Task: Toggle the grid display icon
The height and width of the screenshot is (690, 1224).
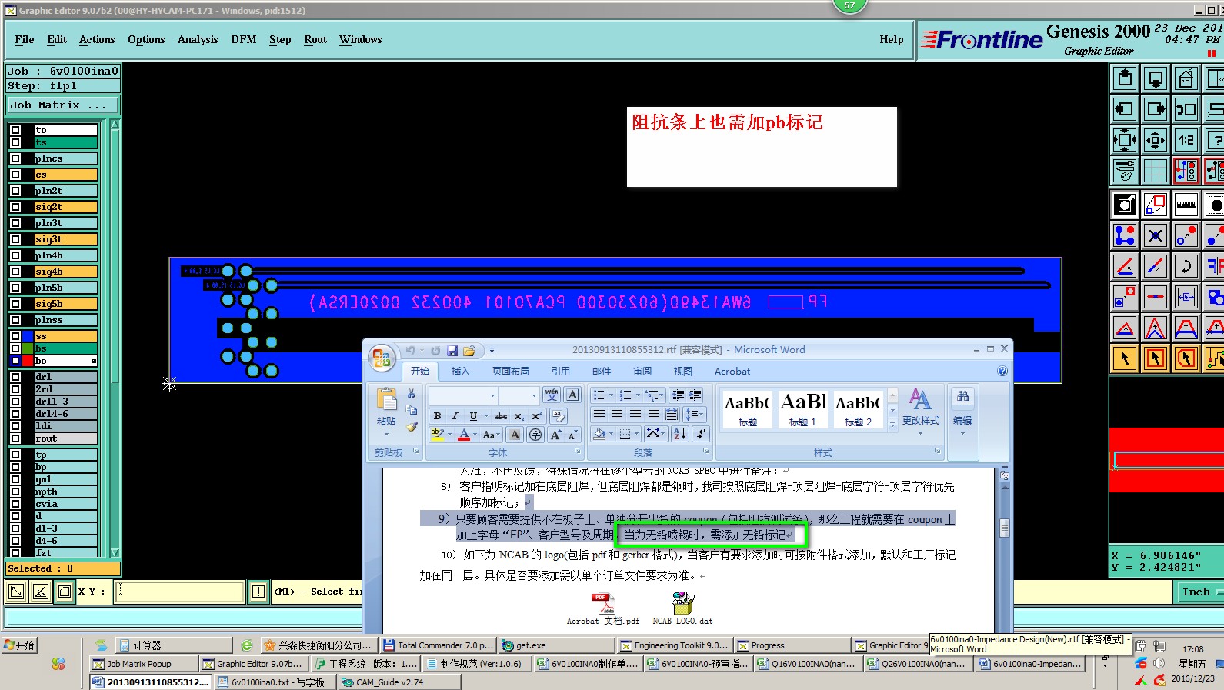Action: pos(1156,170)
